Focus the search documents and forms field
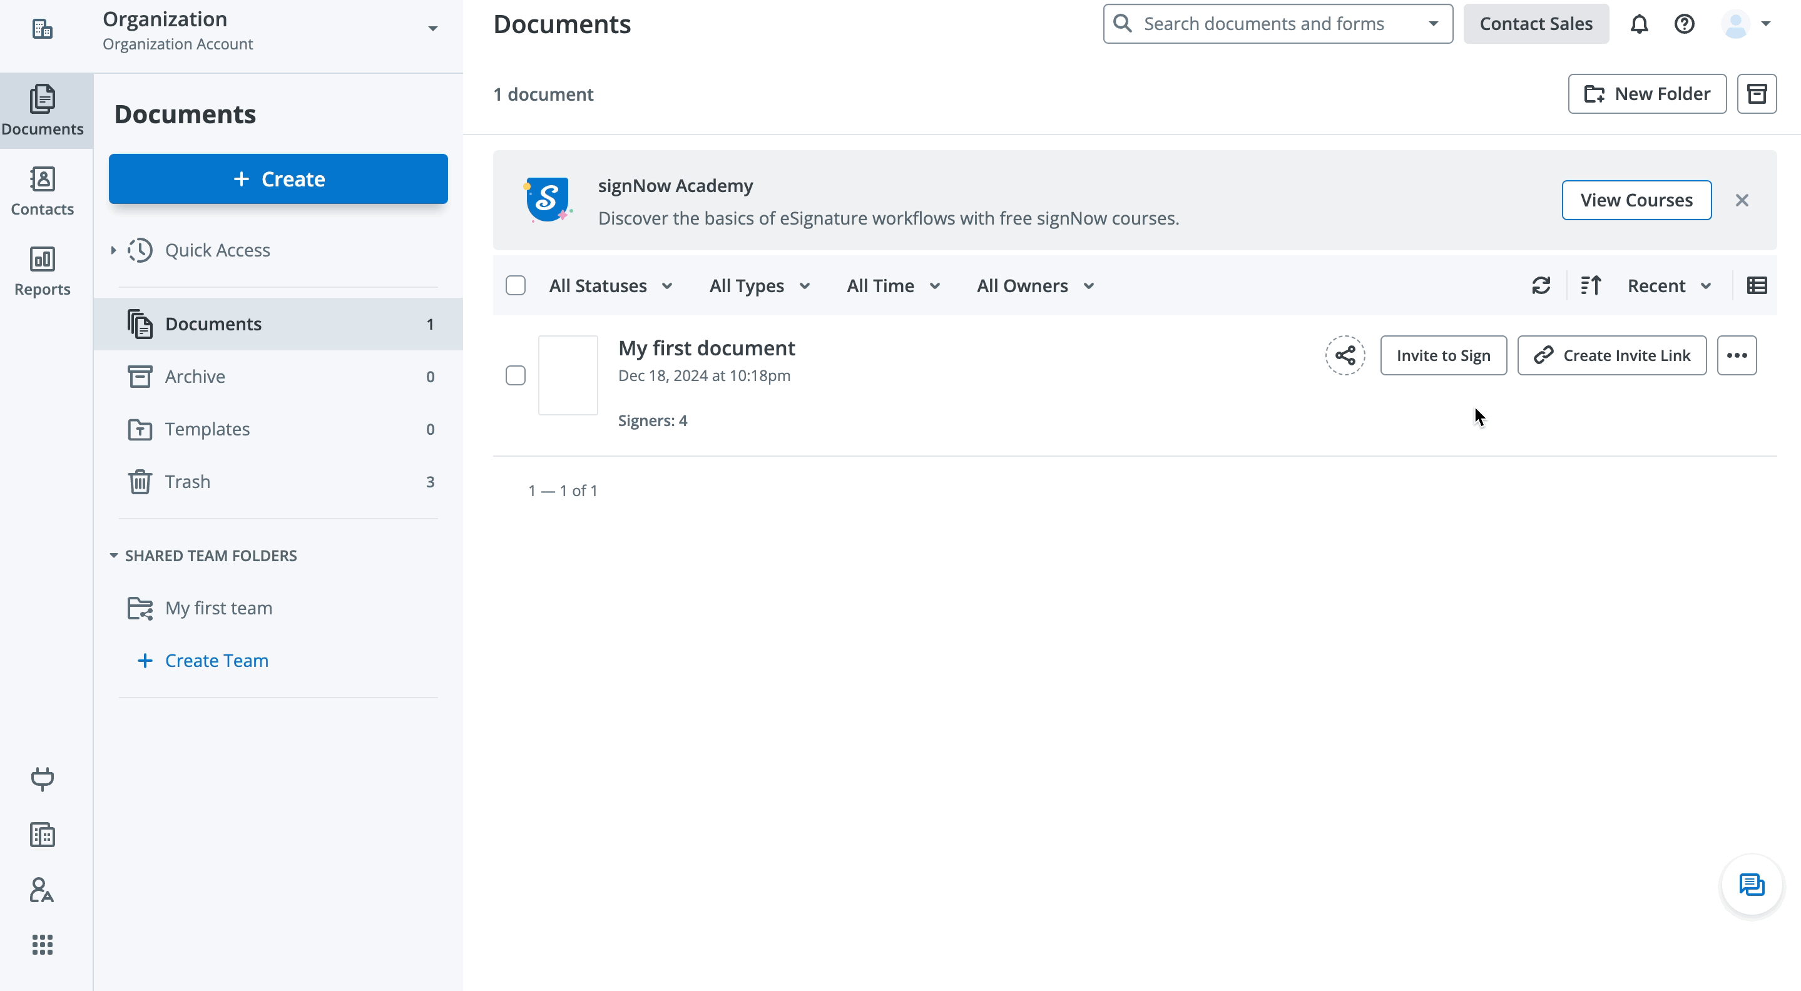The image size is (1801, 991). (1263, 24)
